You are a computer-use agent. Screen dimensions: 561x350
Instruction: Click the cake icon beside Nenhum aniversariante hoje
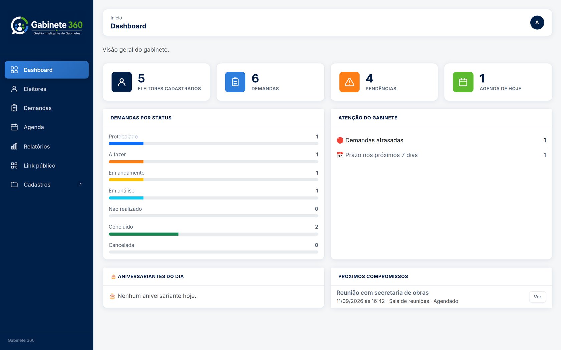coord(112,296)
